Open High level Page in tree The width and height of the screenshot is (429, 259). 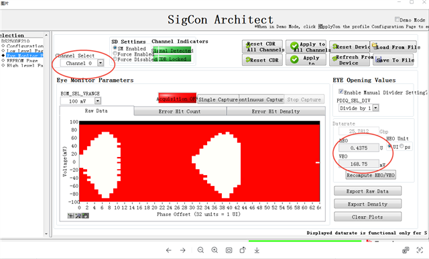pos(25,66)
